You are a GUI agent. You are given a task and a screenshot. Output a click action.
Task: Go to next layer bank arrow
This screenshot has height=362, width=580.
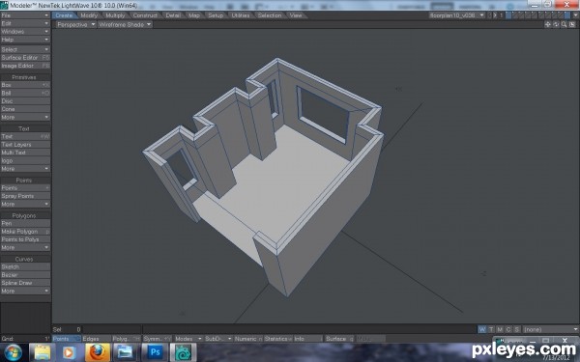click(x=495, y=15)
